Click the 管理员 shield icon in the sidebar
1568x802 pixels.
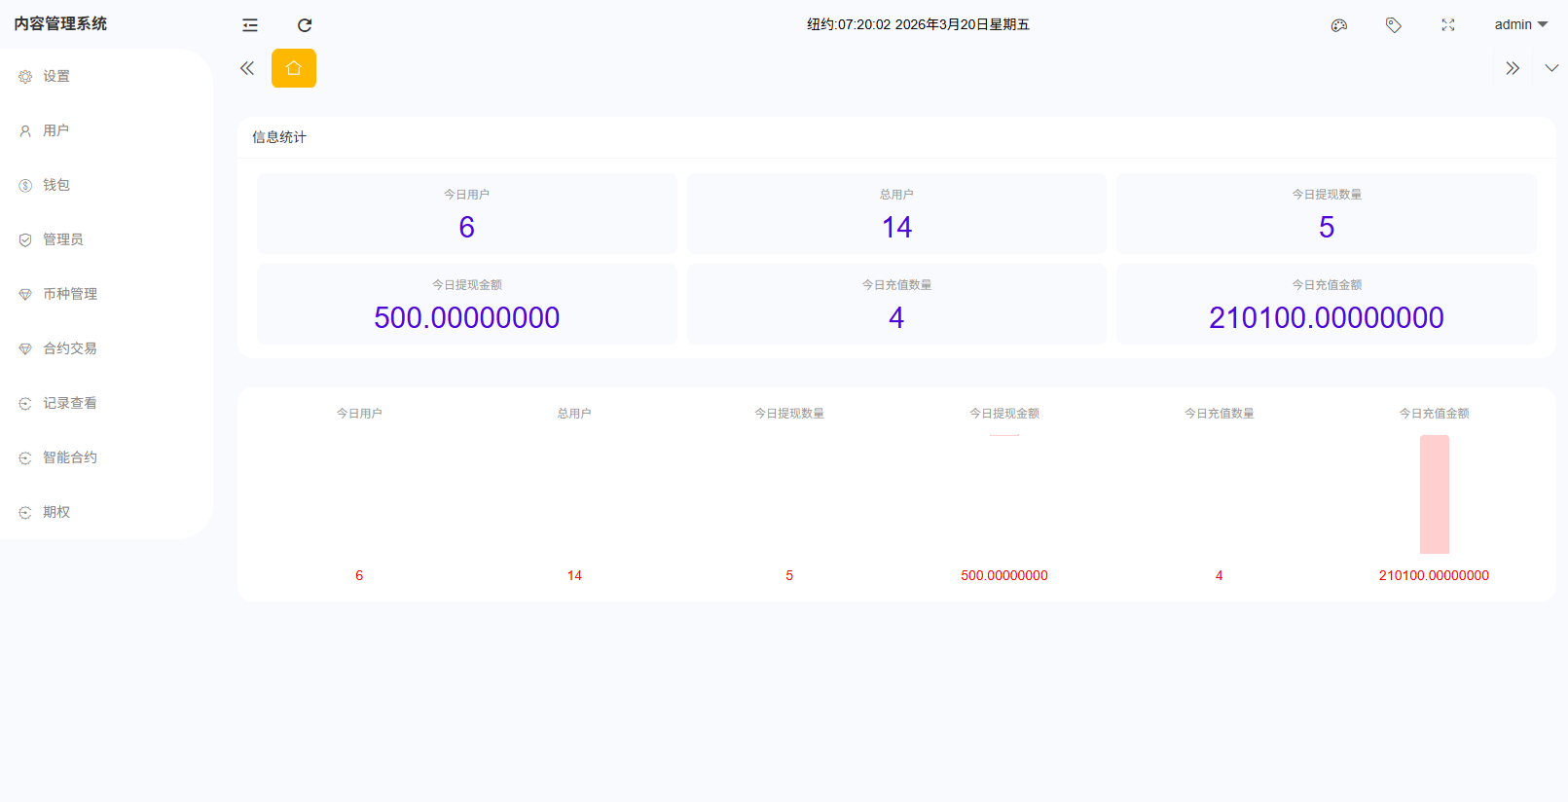25,239
